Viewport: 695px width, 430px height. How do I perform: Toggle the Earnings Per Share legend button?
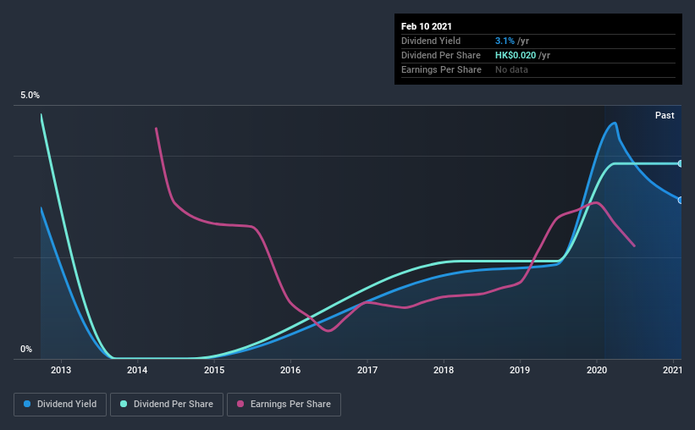(284, 405)
